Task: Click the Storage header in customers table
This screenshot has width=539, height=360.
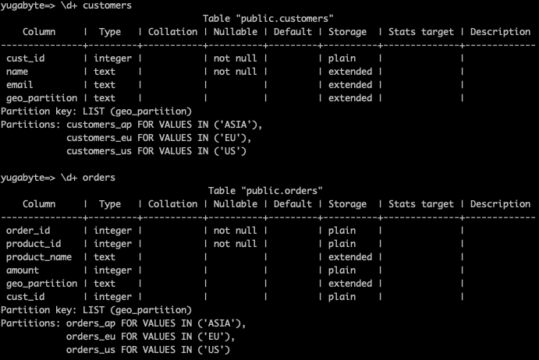Action: click(347, 32)
